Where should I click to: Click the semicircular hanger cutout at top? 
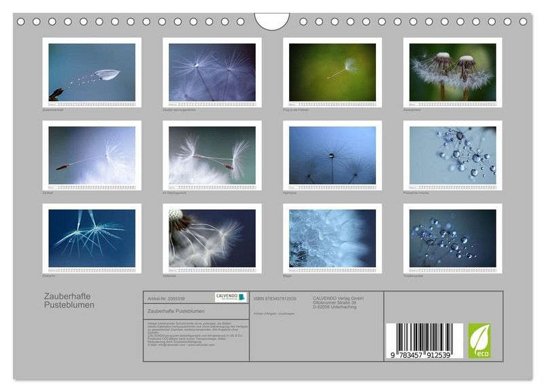coord(271,21)
